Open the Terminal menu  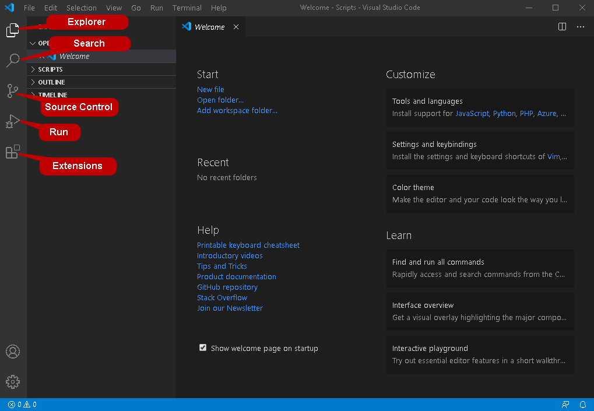[x=187, y=8]
